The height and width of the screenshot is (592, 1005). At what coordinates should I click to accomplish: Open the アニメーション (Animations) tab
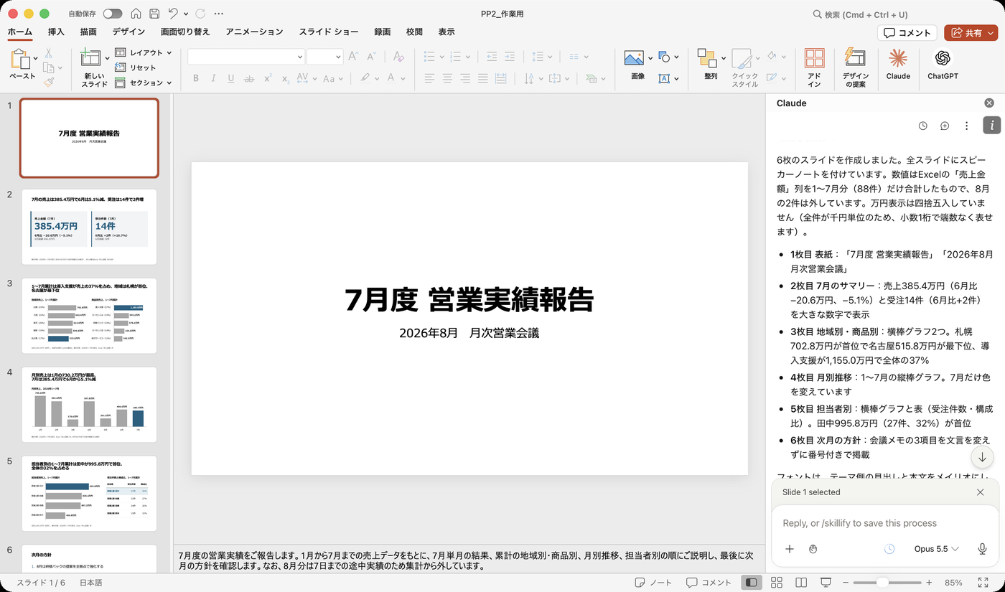pyautogui.click(x=254, y=32)
